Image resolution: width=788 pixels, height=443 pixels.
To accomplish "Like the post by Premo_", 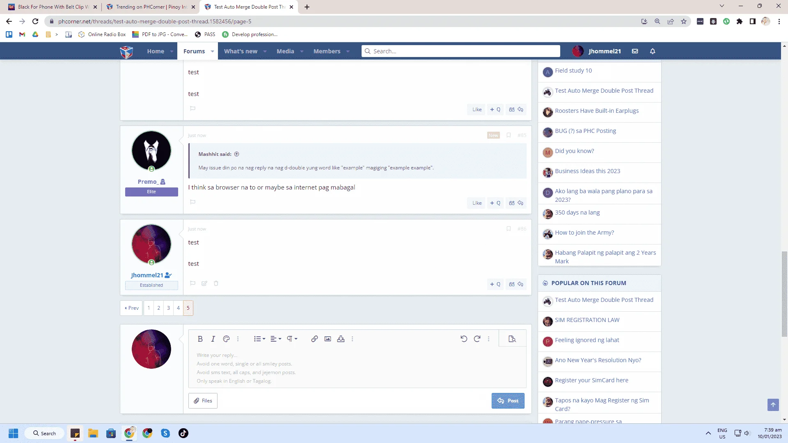I will 476,203.
